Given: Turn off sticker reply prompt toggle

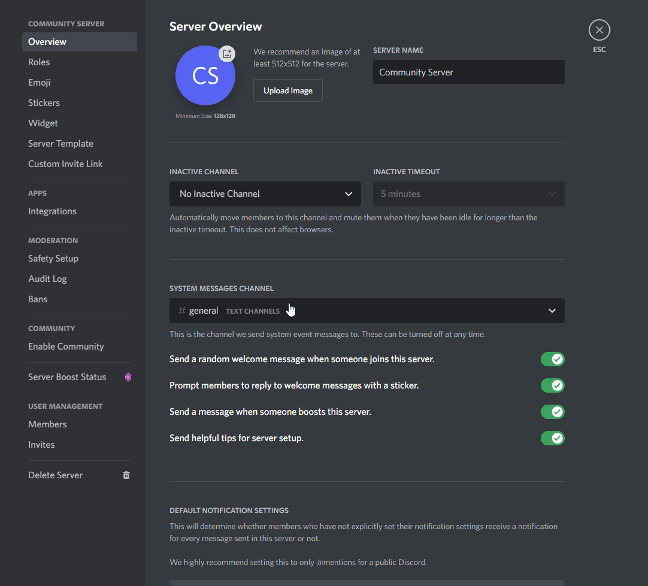Looking at the screenshot, I should tap(553, 385).
